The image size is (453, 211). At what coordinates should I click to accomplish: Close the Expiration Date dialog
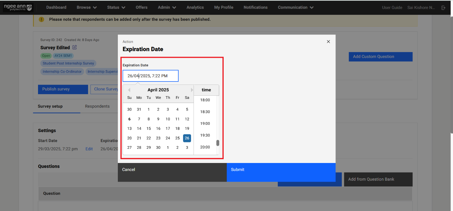tap(328, 42)
